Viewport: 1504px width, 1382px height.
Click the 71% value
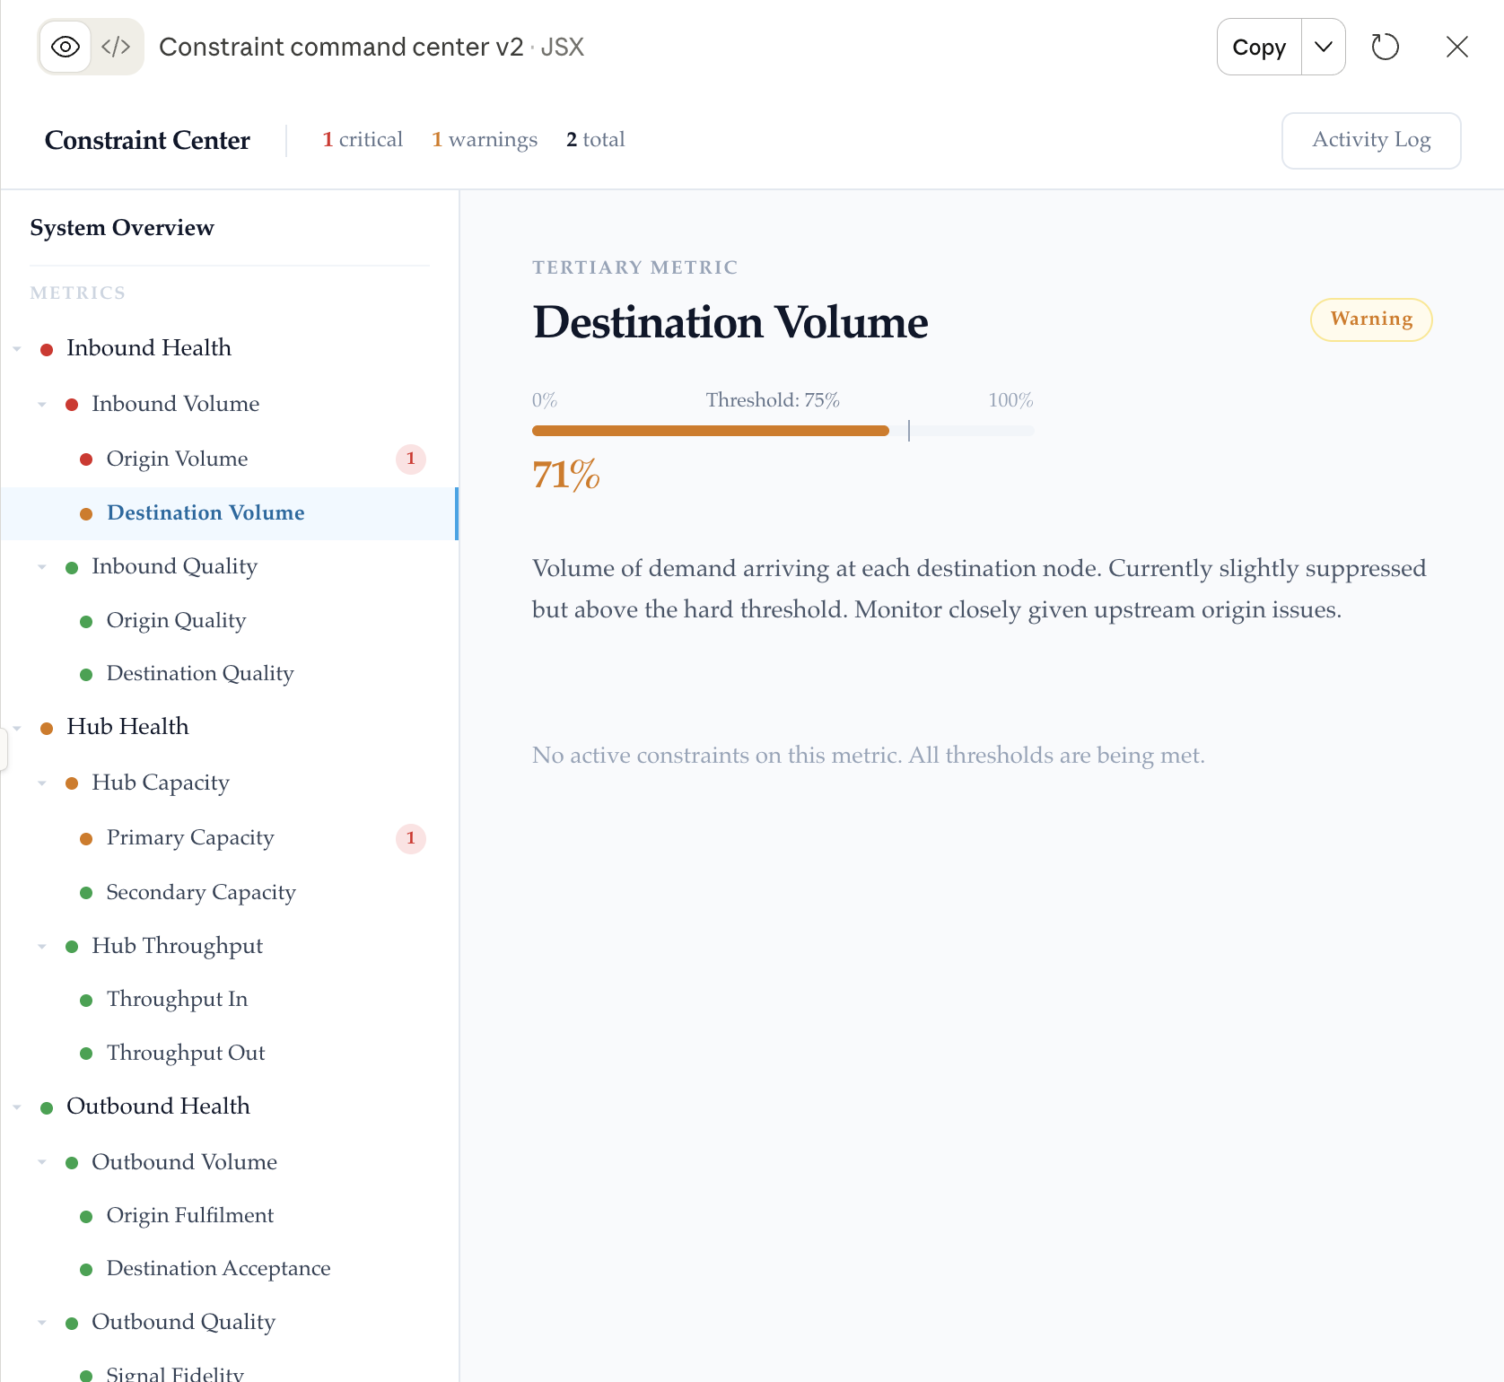(566, 475)
